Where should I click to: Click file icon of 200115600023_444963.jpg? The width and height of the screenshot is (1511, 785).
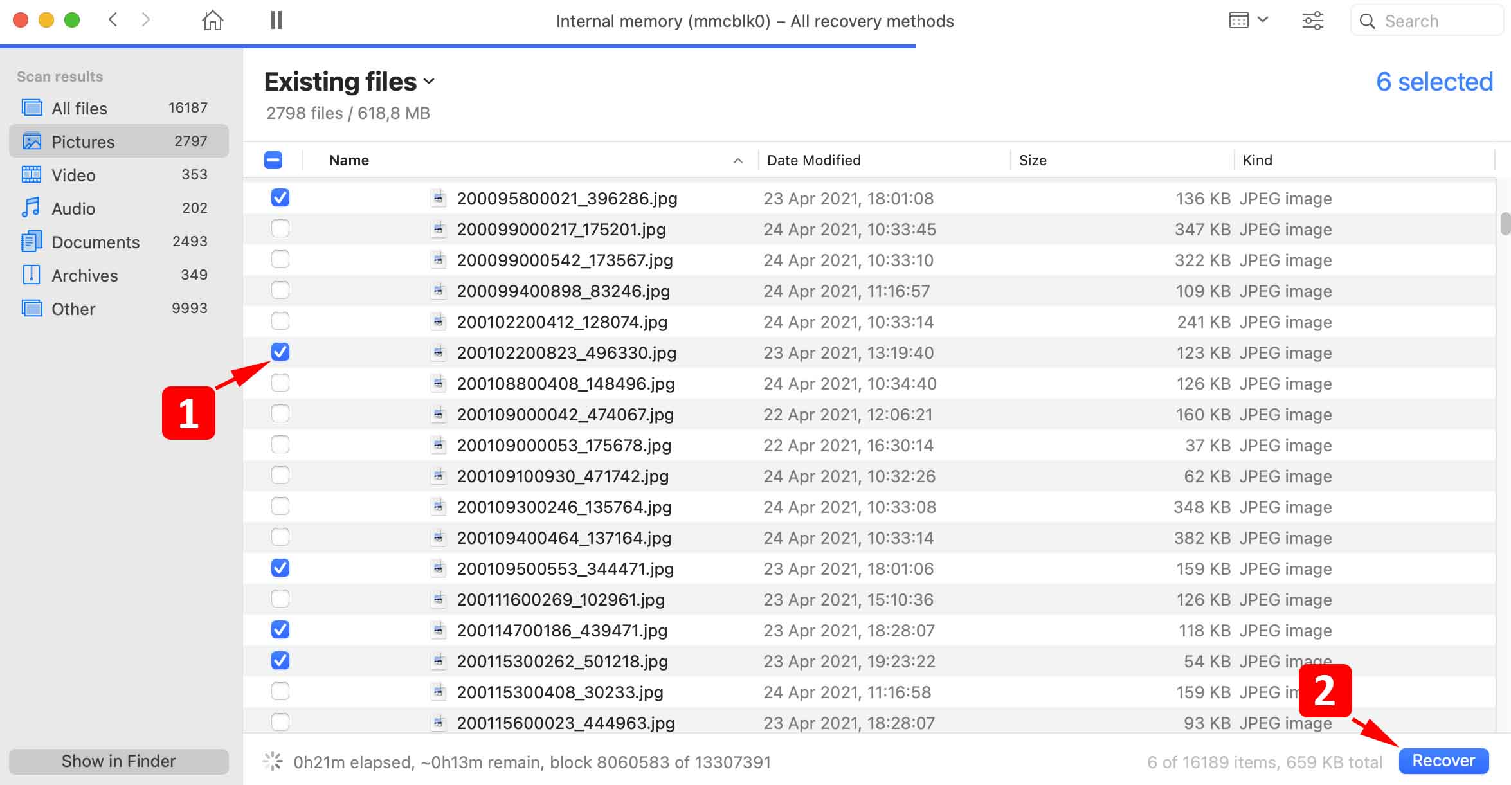438,722
